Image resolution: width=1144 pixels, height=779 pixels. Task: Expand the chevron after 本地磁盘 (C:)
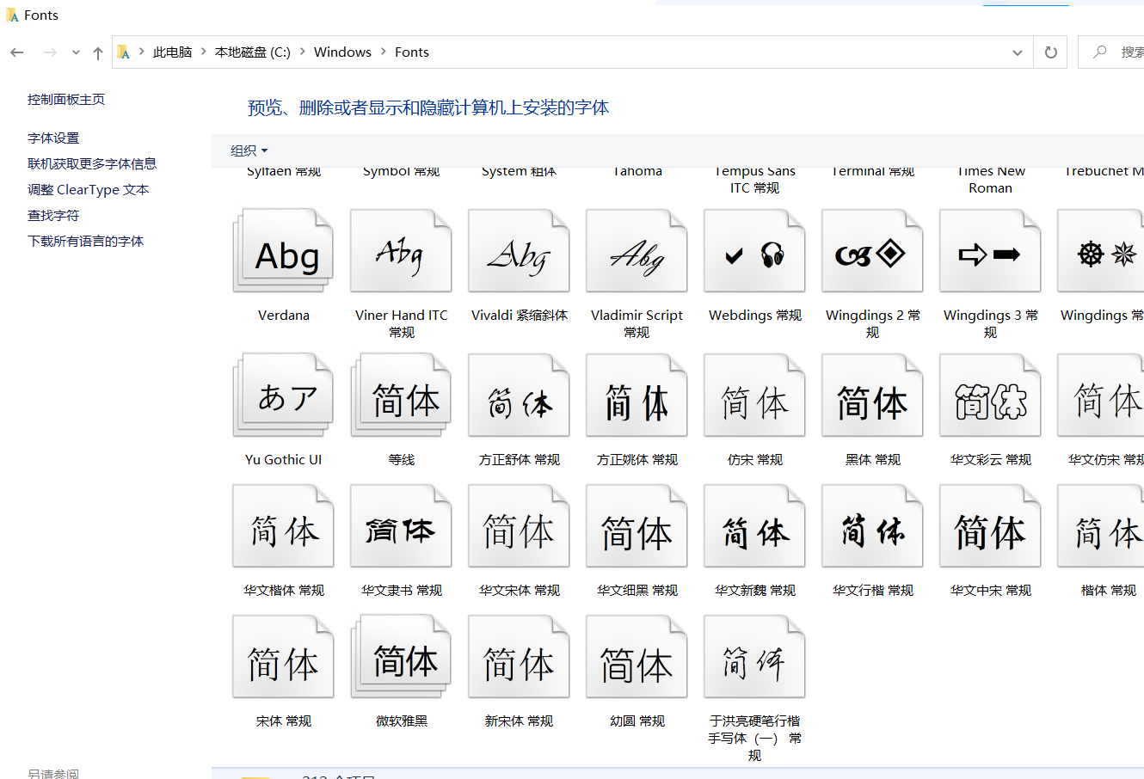[303, 52]
